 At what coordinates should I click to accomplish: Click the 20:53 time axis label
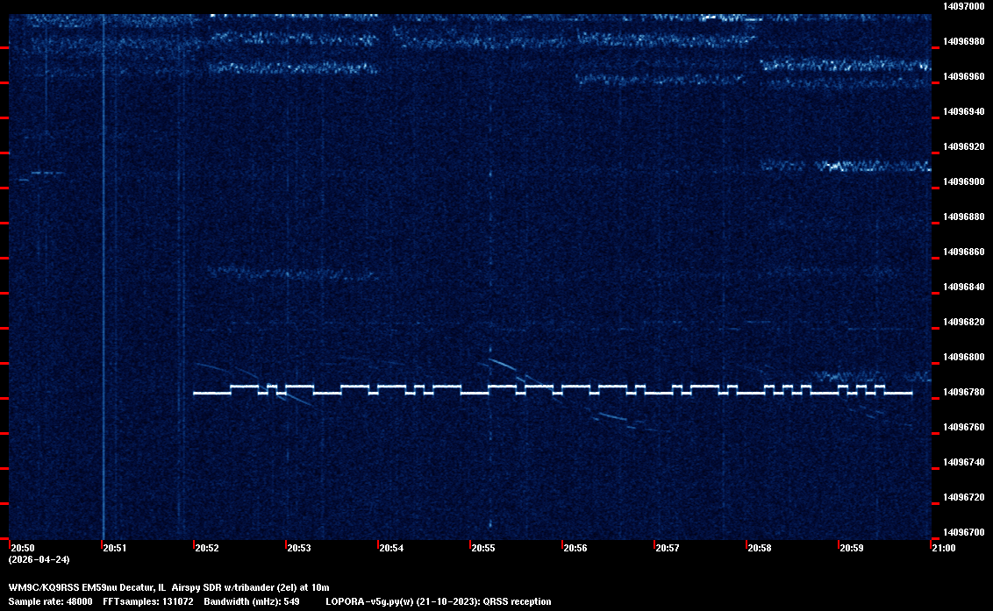298,548
